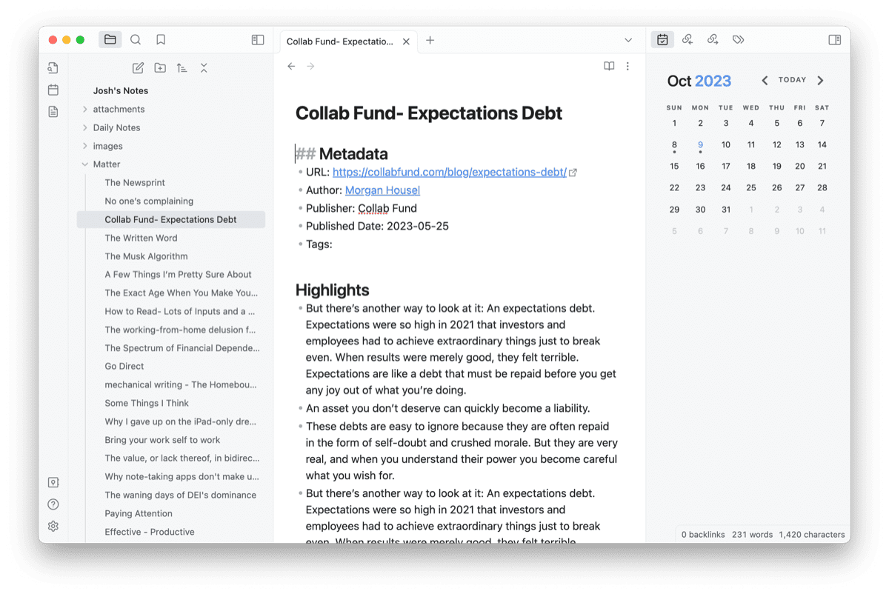
Task: Select October 9 in calendar
Action: tap(700, 145)
